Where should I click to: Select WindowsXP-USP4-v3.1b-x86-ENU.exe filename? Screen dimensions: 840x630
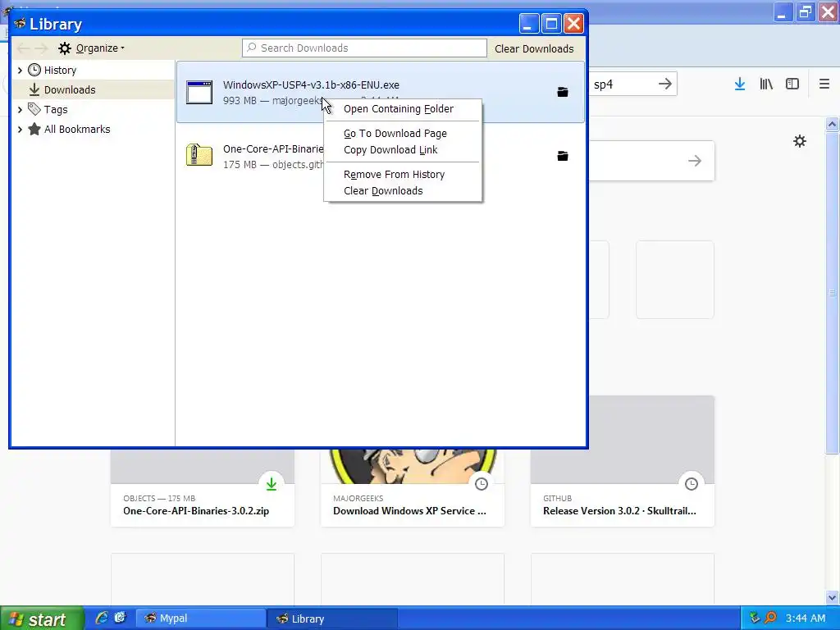pyautogui.click(x=311, y=84)
